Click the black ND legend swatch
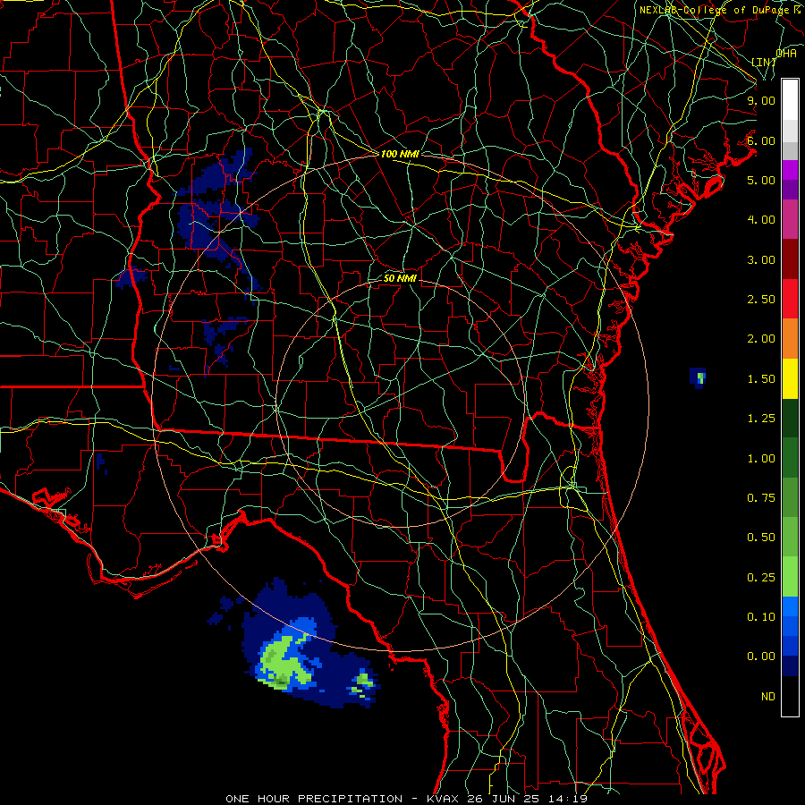This screenshot has height=805, width=805. coord(790,696)
